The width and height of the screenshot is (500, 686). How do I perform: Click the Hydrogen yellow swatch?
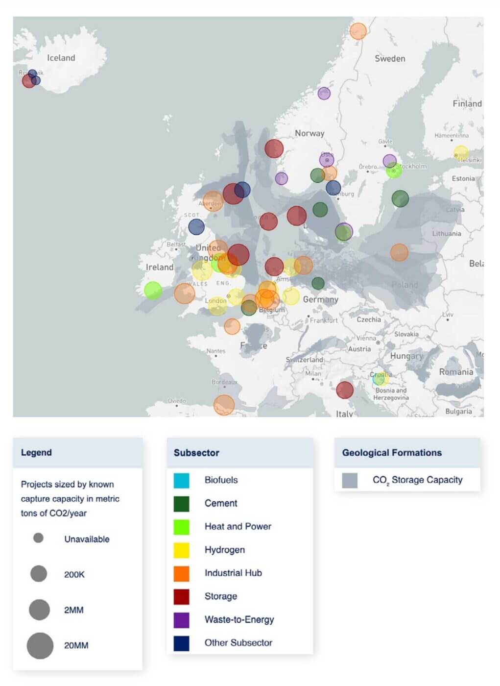click(181, 550)
